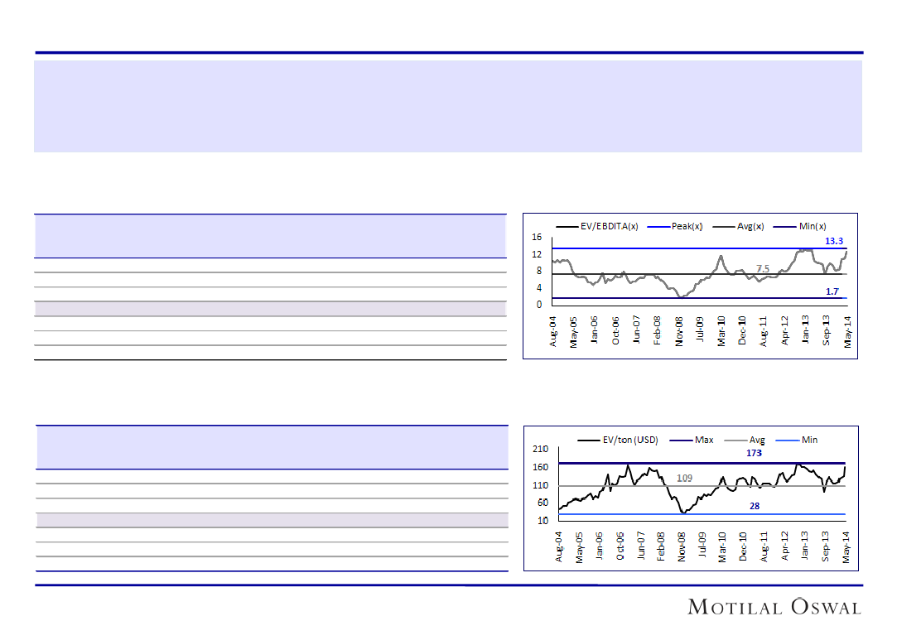Click the 7.5 average value label
This screenshot has width=897, height=621.
[763, 268]
